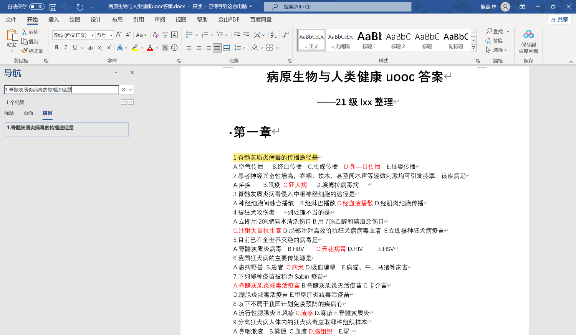Click the paragraph shading bucket

click(254, 48)
